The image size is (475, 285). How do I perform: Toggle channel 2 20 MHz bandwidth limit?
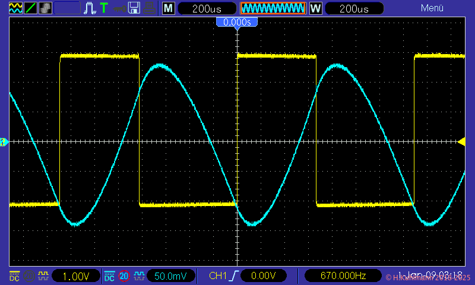tap(124, 276)
